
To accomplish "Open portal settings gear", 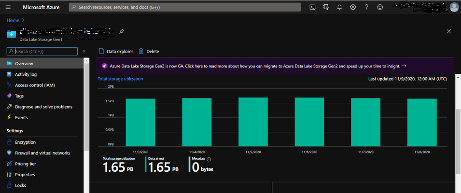I will pos(353,7).
